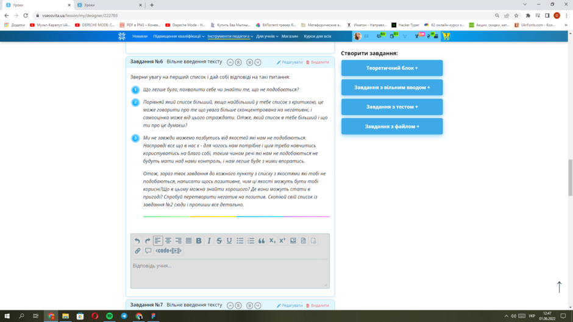The image size is (573, 322).
Task: Open the Новини menu item
Action: click(140, 36)
